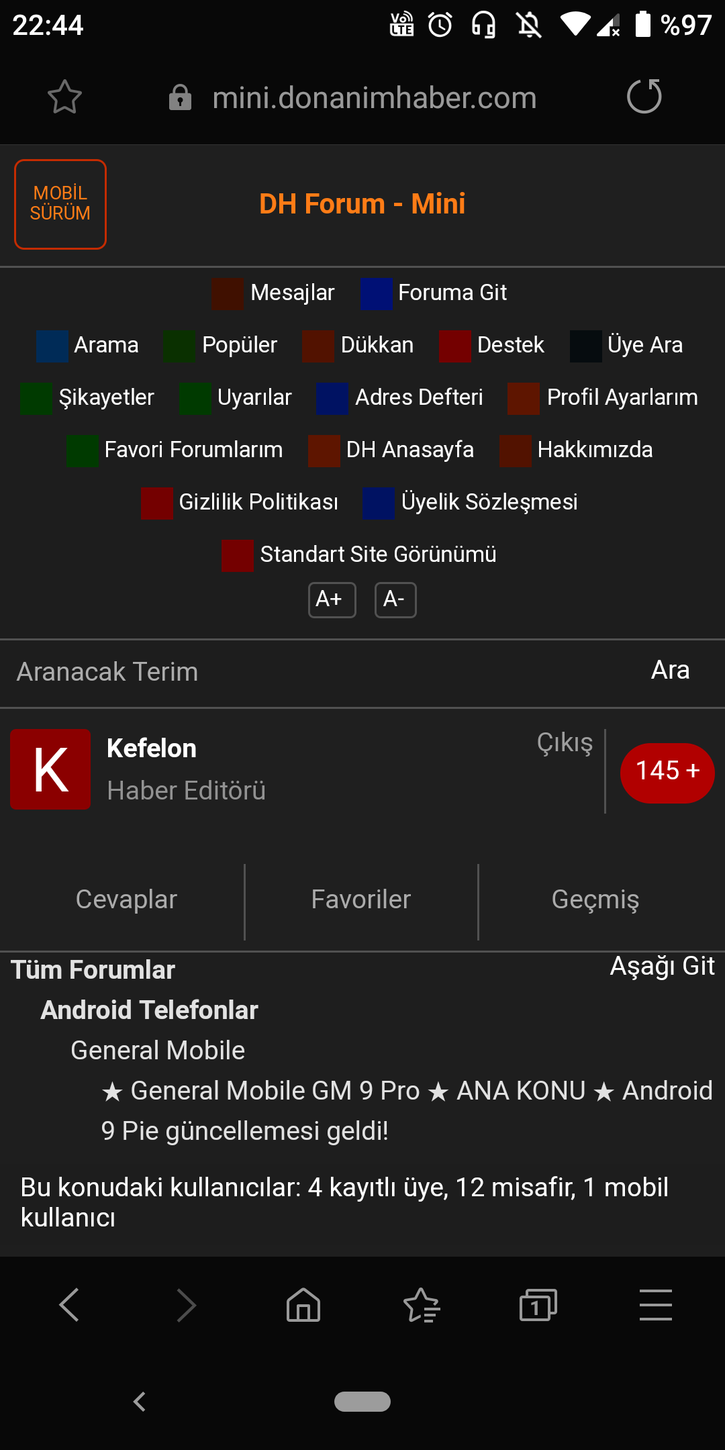725x1450 pixels.
Task: Switch to the Favoriler tab
Action: [x=361, y=900]
